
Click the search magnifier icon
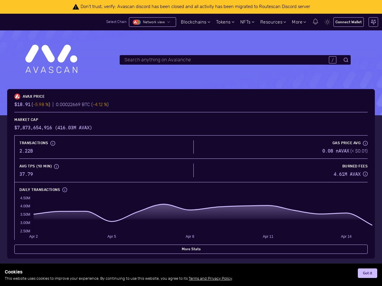click(x=346, y=60)
